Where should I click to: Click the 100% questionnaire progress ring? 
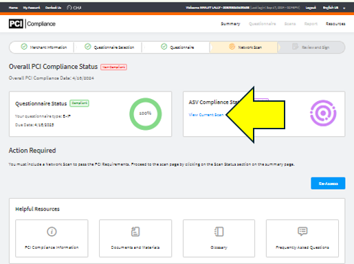146,114
